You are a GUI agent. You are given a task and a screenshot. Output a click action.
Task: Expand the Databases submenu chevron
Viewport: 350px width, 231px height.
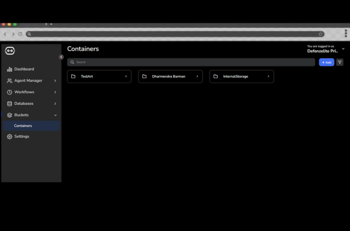[55, 104]
